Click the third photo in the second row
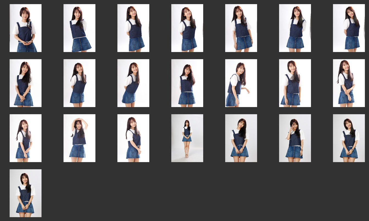This screenshot has height=221, width=369. pos(133,83)
